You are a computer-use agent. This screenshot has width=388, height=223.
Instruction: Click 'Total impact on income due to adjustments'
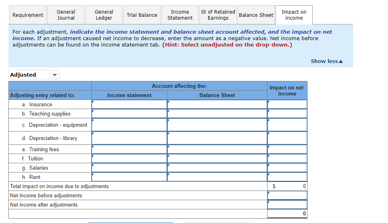tap(59, 187)
